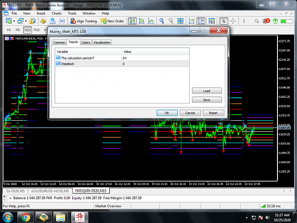
Task: Open the View menu
Action: [27, 13]
